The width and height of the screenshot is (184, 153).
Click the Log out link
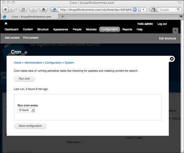click(162, 24)
